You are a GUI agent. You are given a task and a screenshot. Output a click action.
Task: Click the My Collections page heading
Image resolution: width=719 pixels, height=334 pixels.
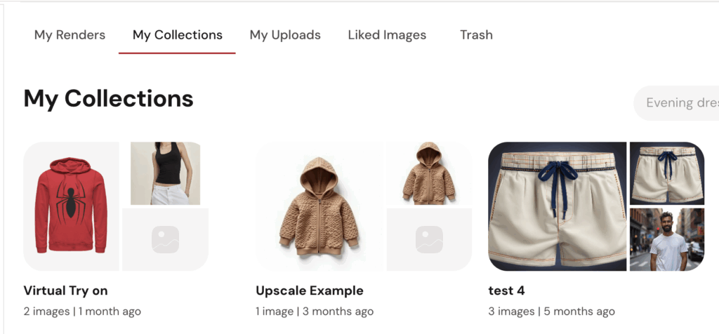pyautogui.click(x=109, y=98)
